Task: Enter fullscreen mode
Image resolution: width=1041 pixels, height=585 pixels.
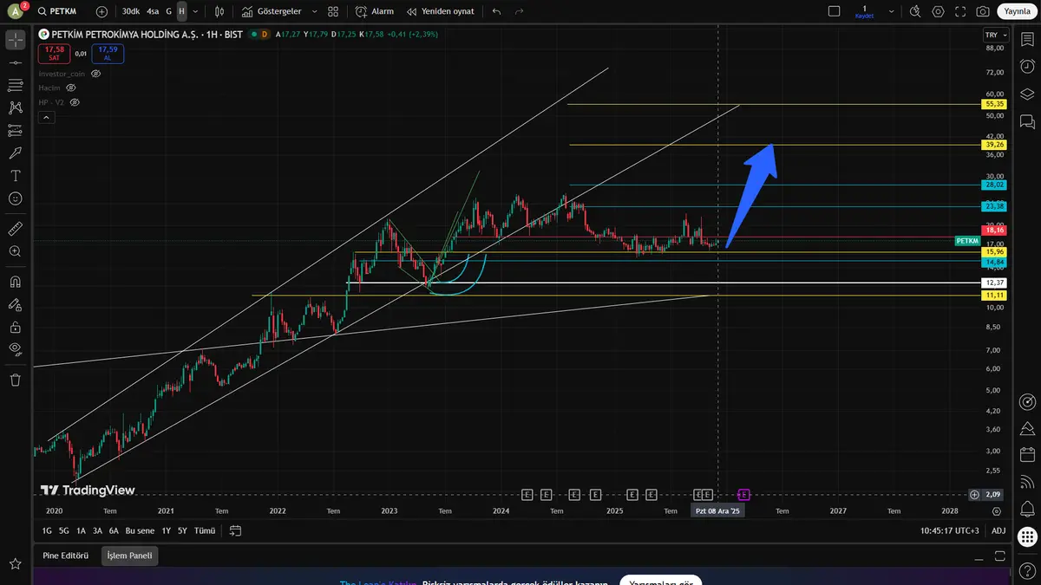Action: [960, 11]
